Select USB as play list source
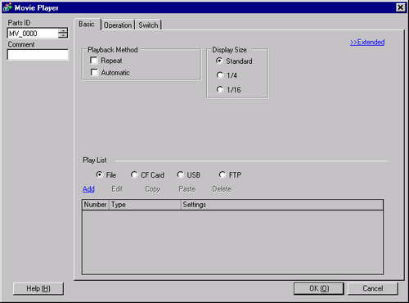409x303 pixels. click(x=180, y=174)
